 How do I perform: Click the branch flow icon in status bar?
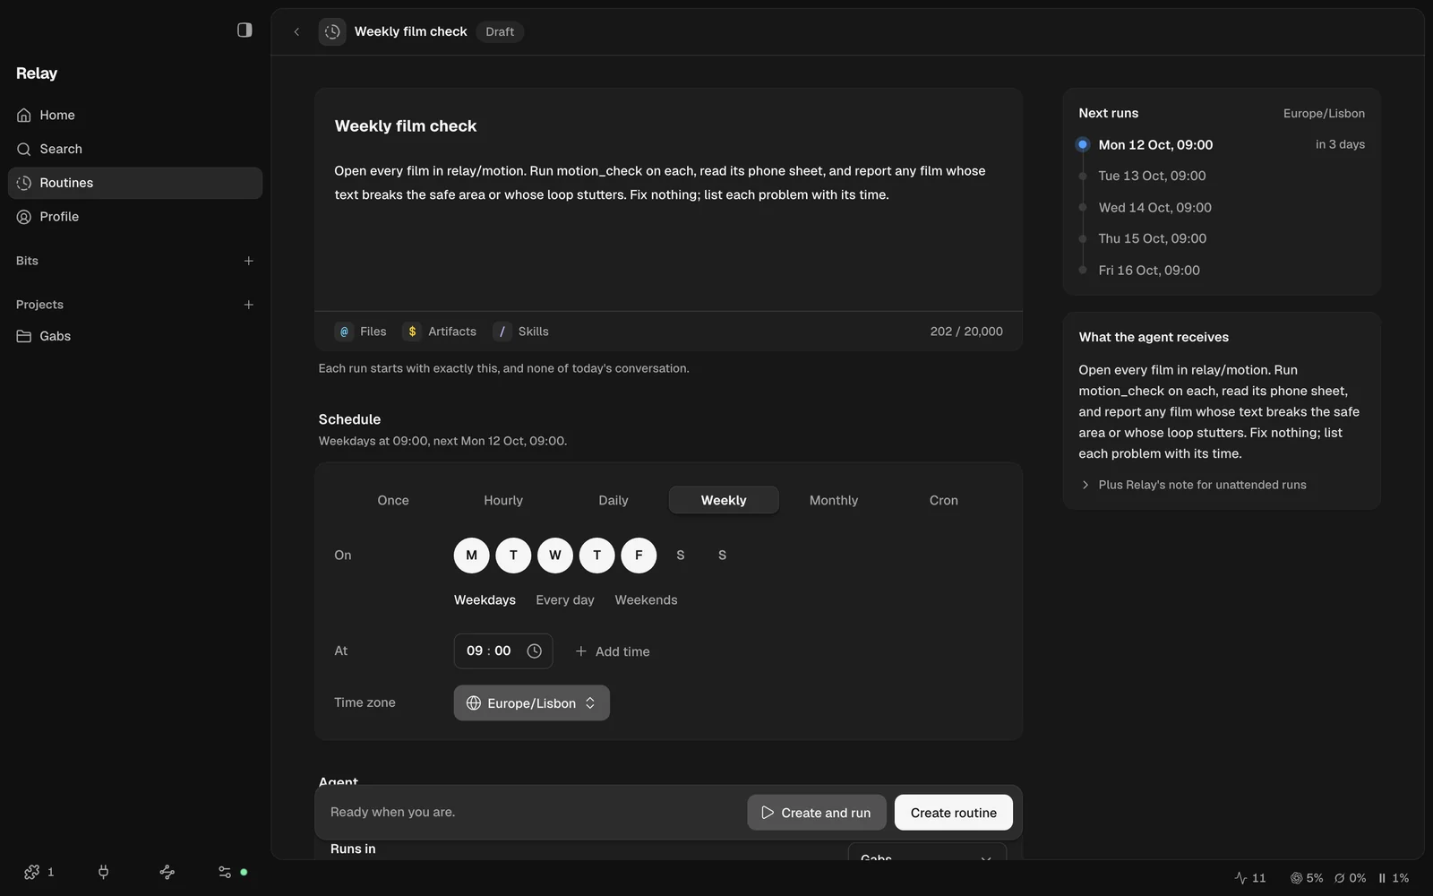167,872
